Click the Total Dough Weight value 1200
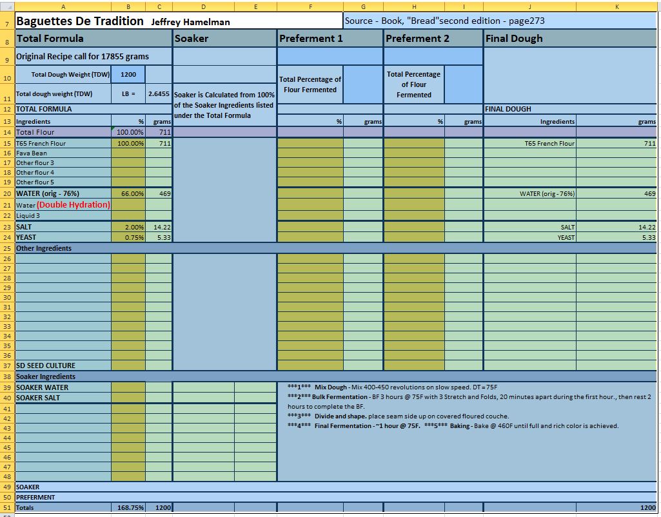Screen dimensions: 661x517 (x=128, y=74)
